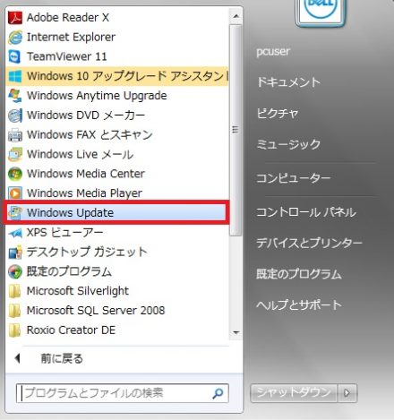
Task: Launch Windows Media Center label
Action: click(86, 174)
